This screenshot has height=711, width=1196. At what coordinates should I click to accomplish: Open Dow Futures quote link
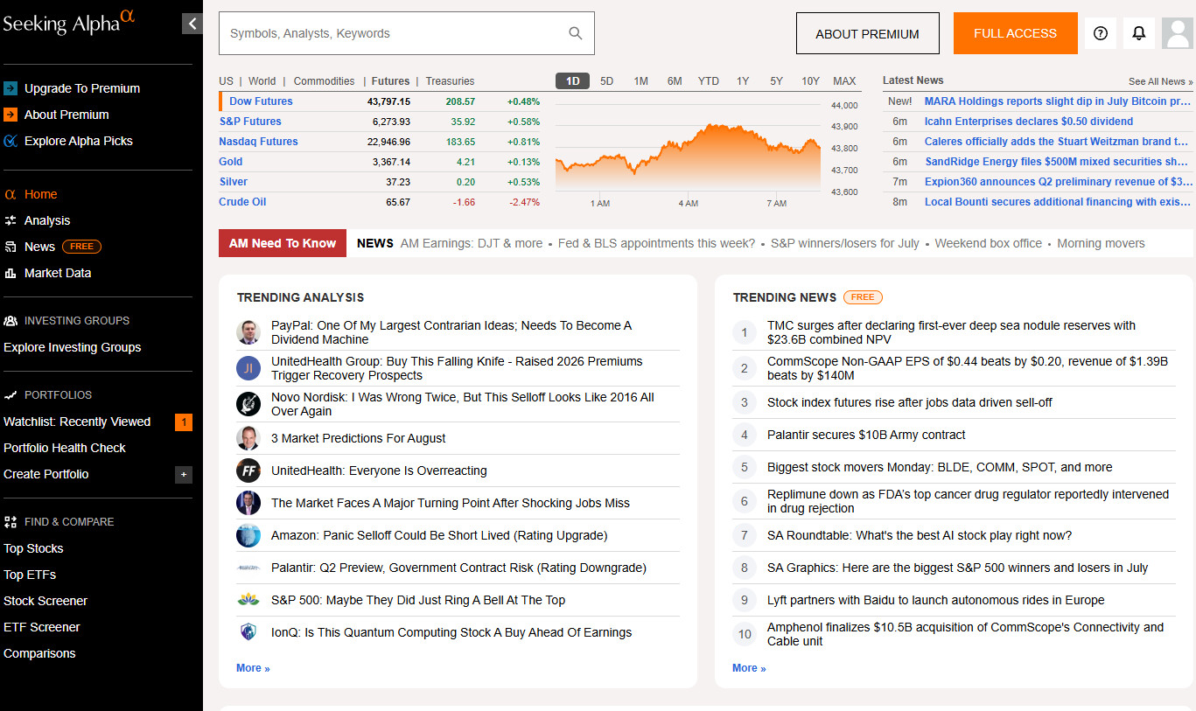(x=261, y=101)
